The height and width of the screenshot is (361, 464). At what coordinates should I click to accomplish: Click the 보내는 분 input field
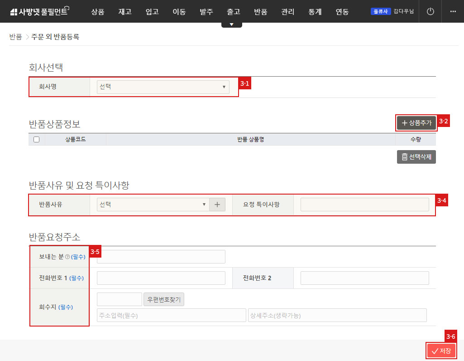[x=161, y=256]
